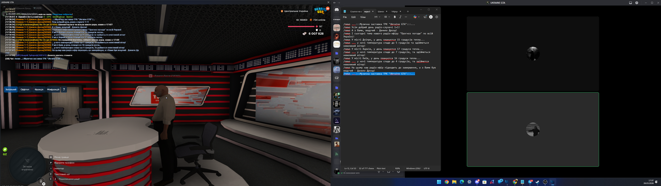Click the Microsoft Store taskbar icon
The image size is (661, 186).
484,182
